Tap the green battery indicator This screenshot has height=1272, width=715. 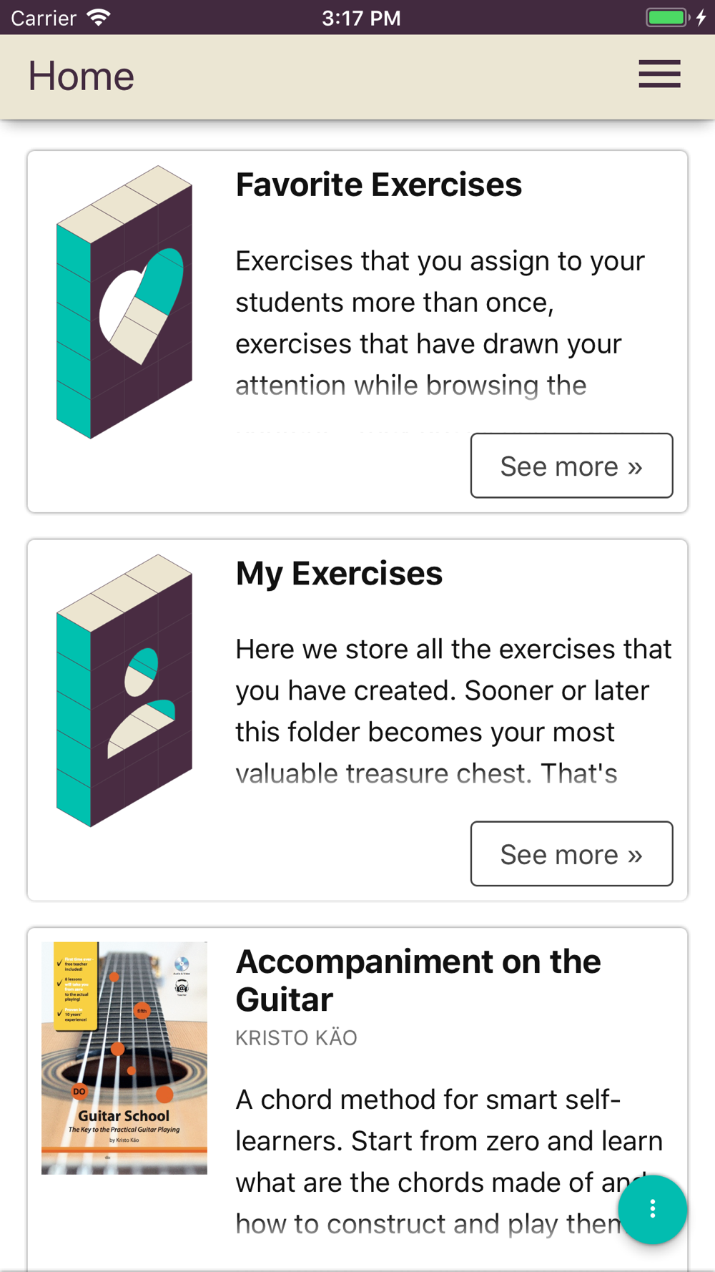(x=666, y=17)
